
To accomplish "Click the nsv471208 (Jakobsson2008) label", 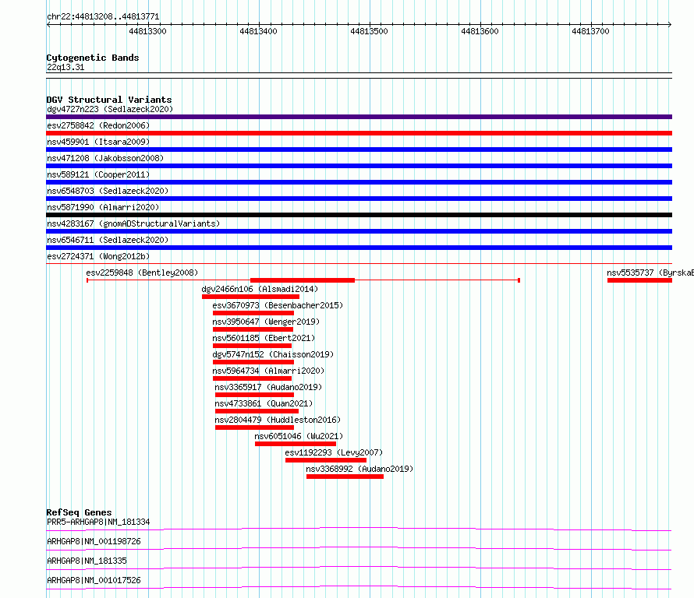I will [x=105, y=158].
